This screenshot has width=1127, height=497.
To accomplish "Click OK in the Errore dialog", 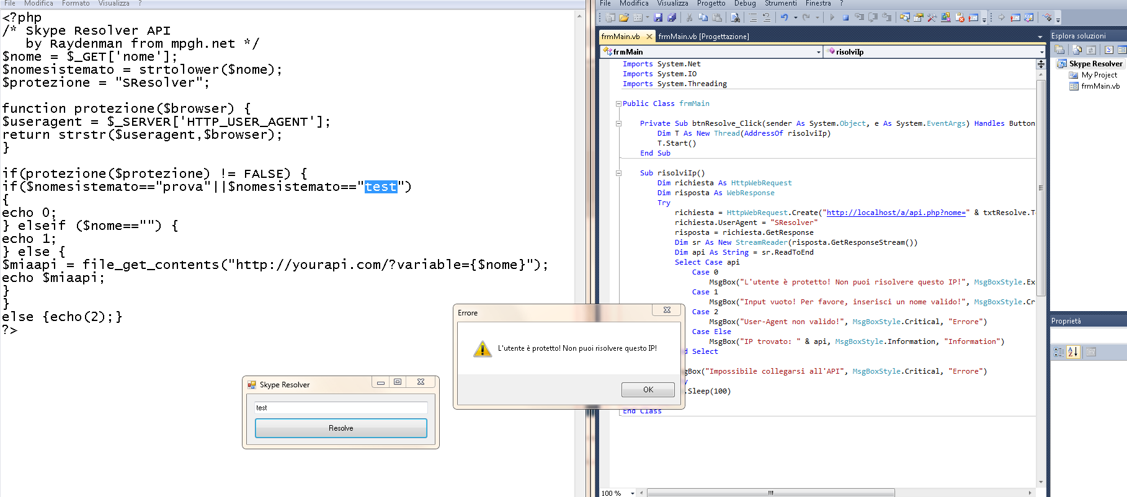I will (x=648, y=390).
